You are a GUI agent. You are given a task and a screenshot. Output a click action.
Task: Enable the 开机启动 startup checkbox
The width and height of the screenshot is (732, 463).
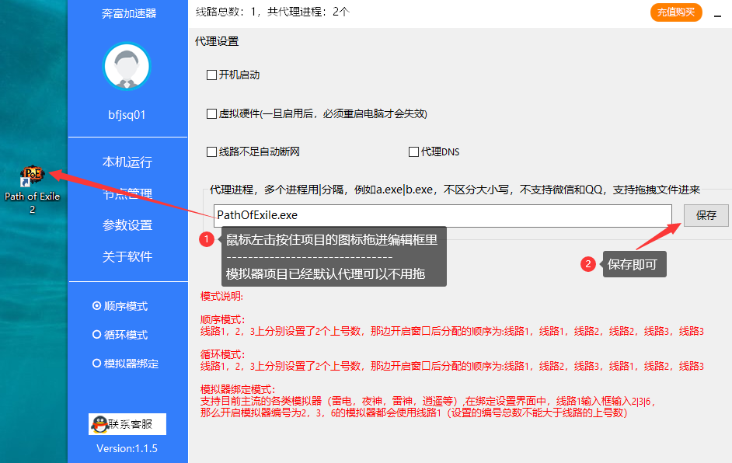click(211, 75)
